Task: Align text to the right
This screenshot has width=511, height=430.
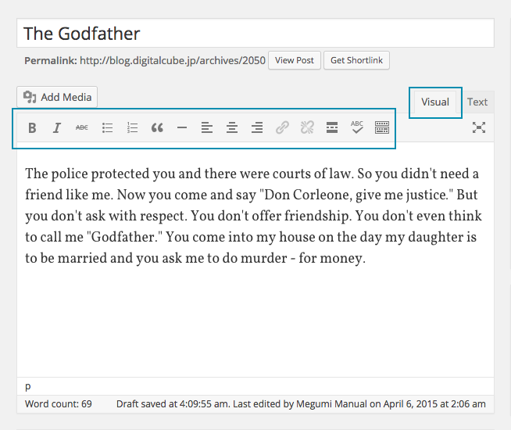Action: pos(257,128)
